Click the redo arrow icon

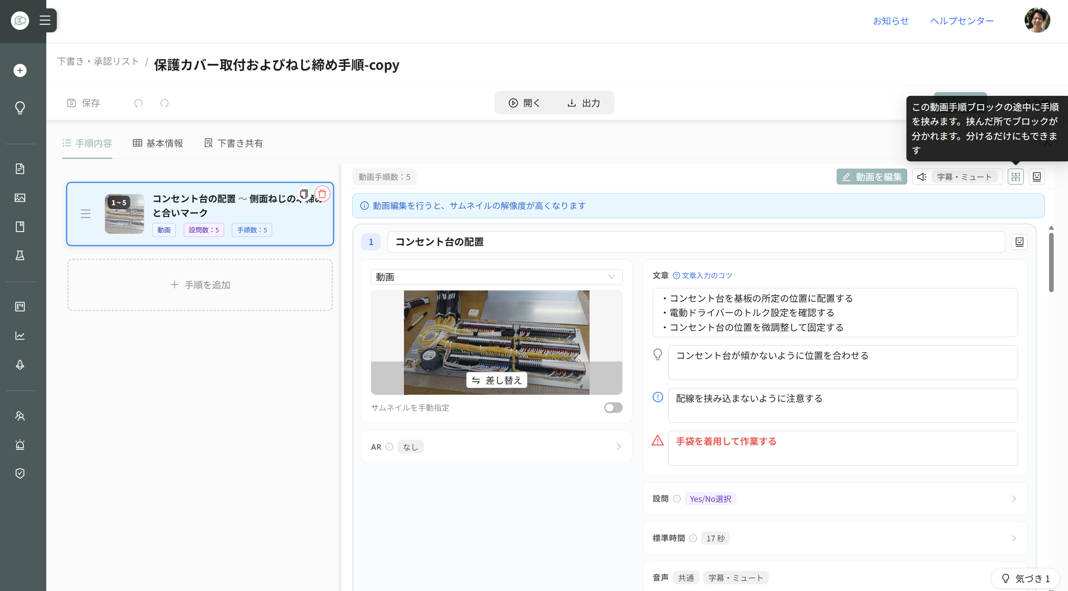[x=165, y=103]
